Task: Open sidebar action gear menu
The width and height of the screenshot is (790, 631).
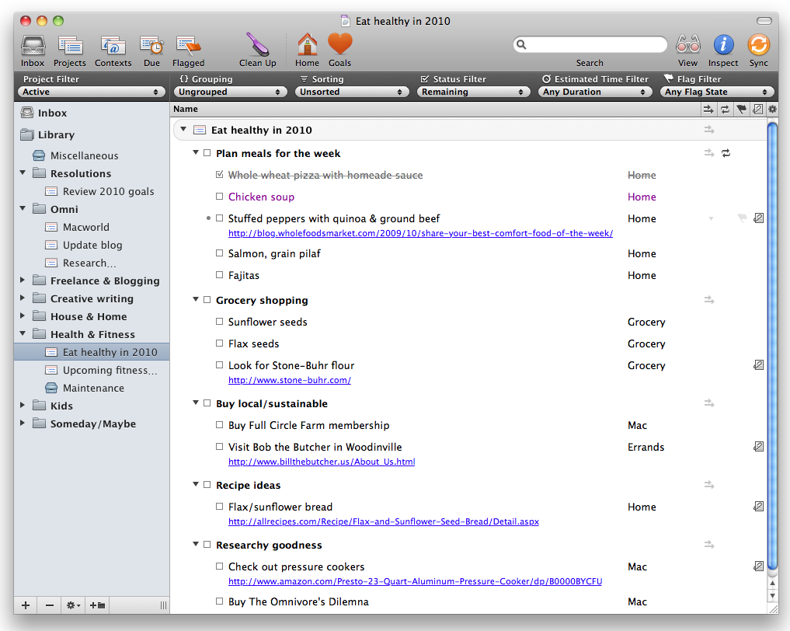Action: click(73, 605)
